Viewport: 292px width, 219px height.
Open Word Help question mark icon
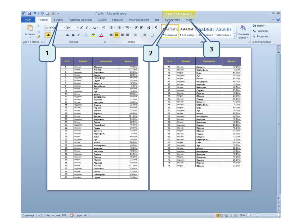[x=278, y=19]
